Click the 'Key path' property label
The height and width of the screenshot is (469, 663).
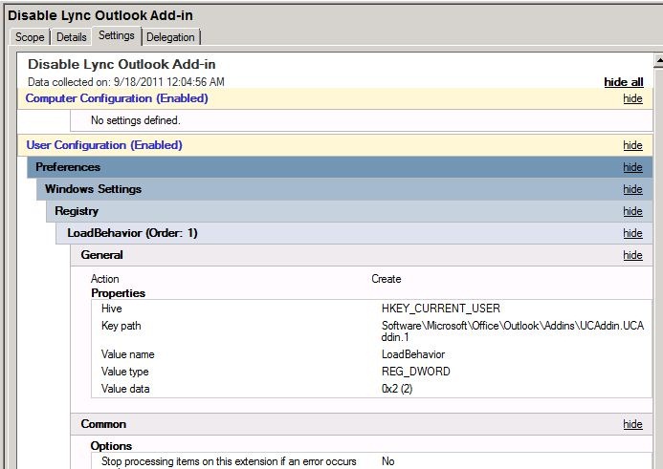point(121,326)
